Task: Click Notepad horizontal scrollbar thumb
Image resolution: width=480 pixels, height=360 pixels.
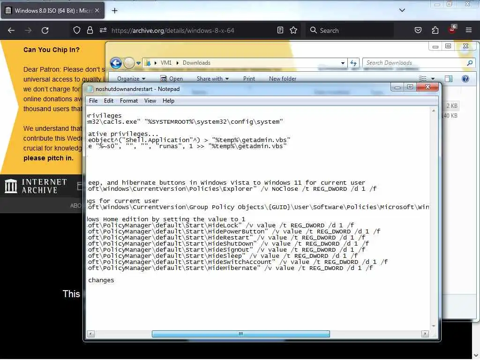Action: tap(240, 334)
